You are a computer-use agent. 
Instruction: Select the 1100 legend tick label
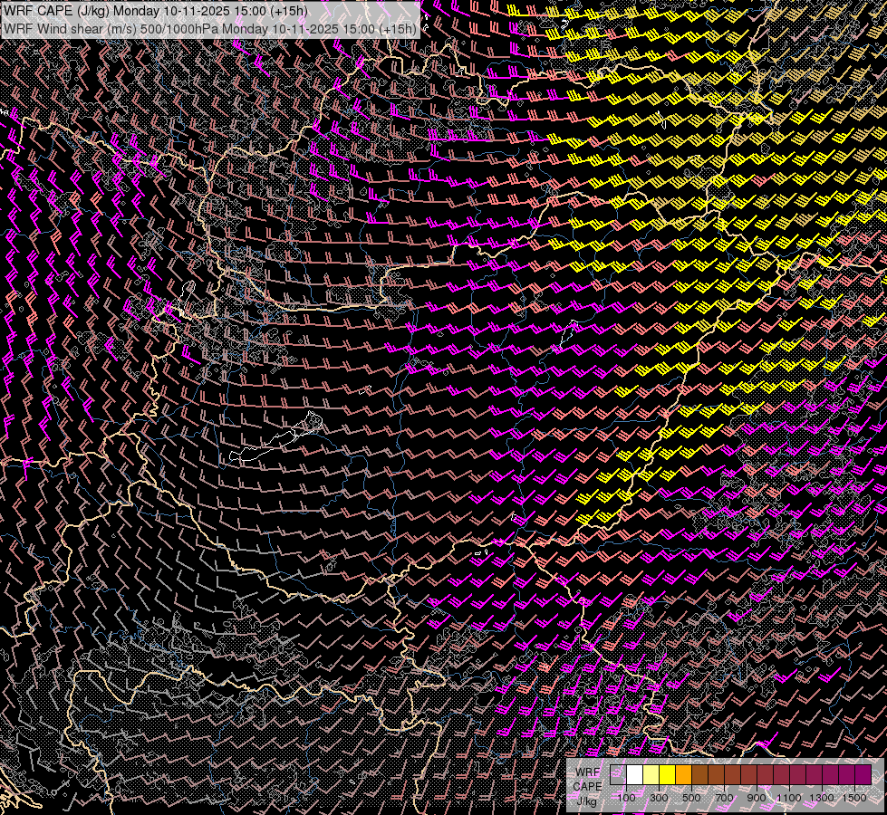click(x=789, y=798)
